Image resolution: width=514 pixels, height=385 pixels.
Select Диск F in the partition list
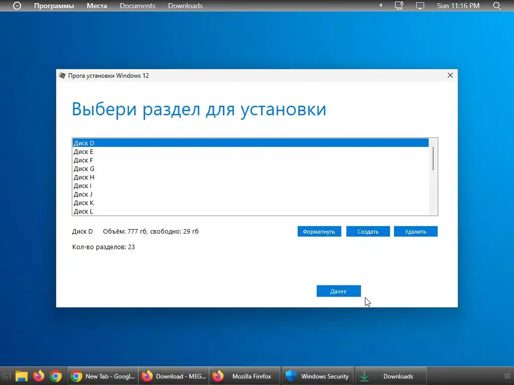250,160
